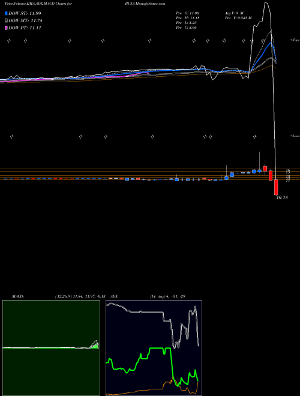Click the MACD panel label

click(x=18, y=296)
